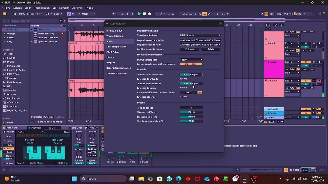Toggle Draw Mode pencil icon
The image size is (328, 184).
[x=262, y=14]
